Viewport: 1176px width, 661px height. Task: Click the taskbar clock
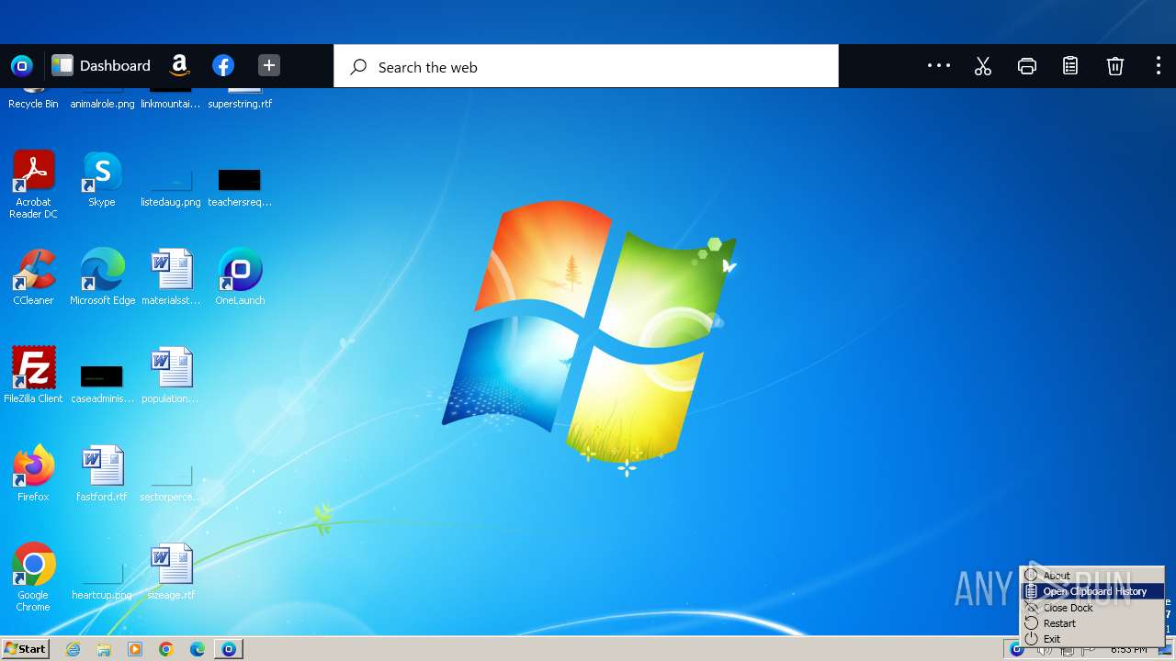[x=1128, y=649]
